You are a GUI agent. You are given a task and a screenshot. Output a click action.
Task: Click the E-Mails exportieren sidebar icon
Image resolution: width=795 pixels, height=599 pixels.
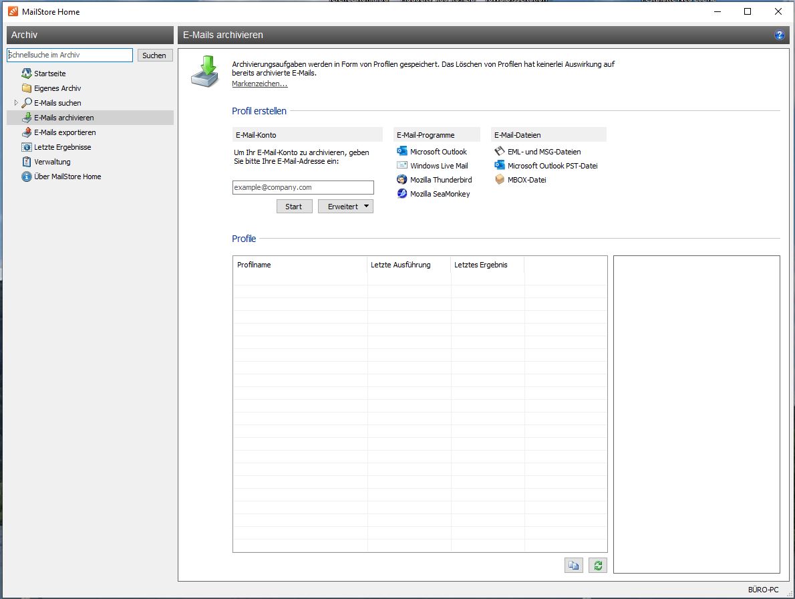[x=26, y=132]
